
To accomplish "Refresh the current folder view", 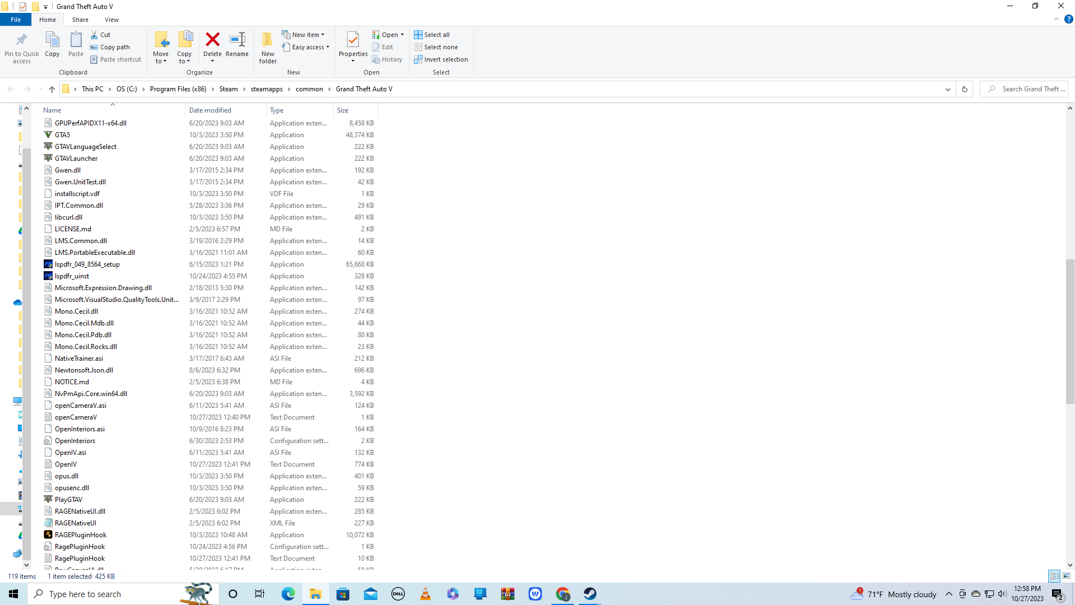I will [964, 89].
